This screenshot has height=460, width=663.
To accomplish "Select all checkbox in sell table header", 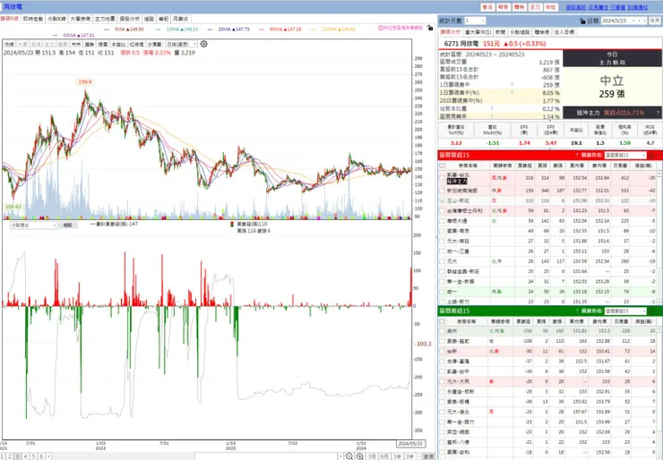I will pos(443,322).
